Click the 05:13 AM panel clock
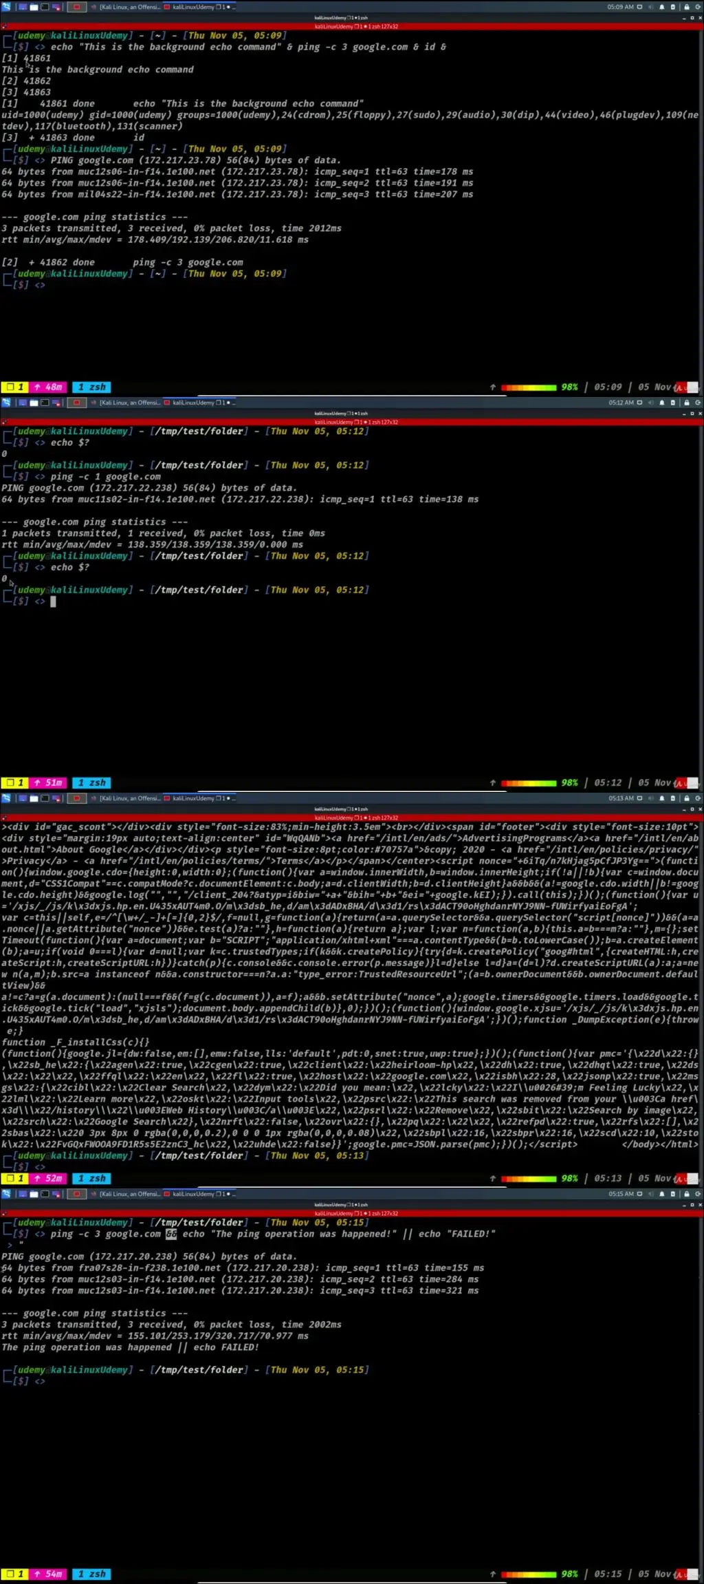This screenshot has height=1584, width=704. [x=620, y=798]
